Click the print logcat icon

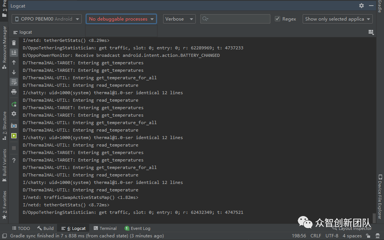14,92
